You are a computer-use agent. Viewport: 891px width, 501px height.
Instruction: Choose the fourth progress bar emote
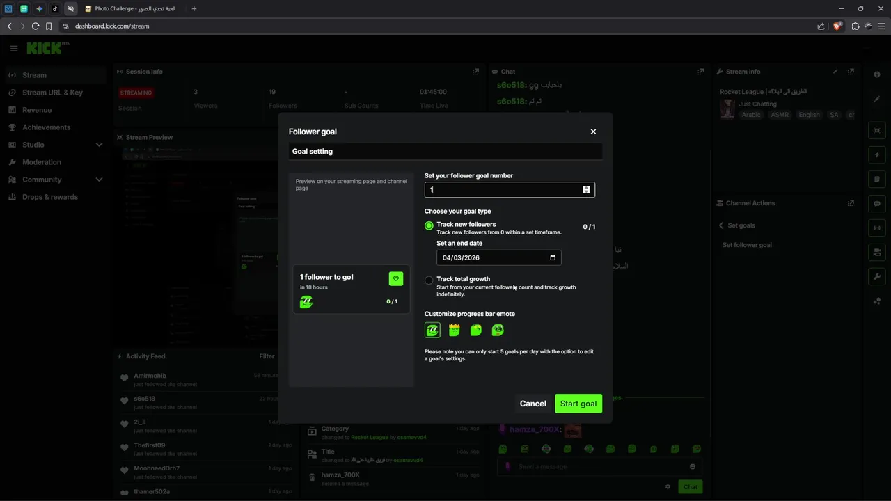point(498,330)
